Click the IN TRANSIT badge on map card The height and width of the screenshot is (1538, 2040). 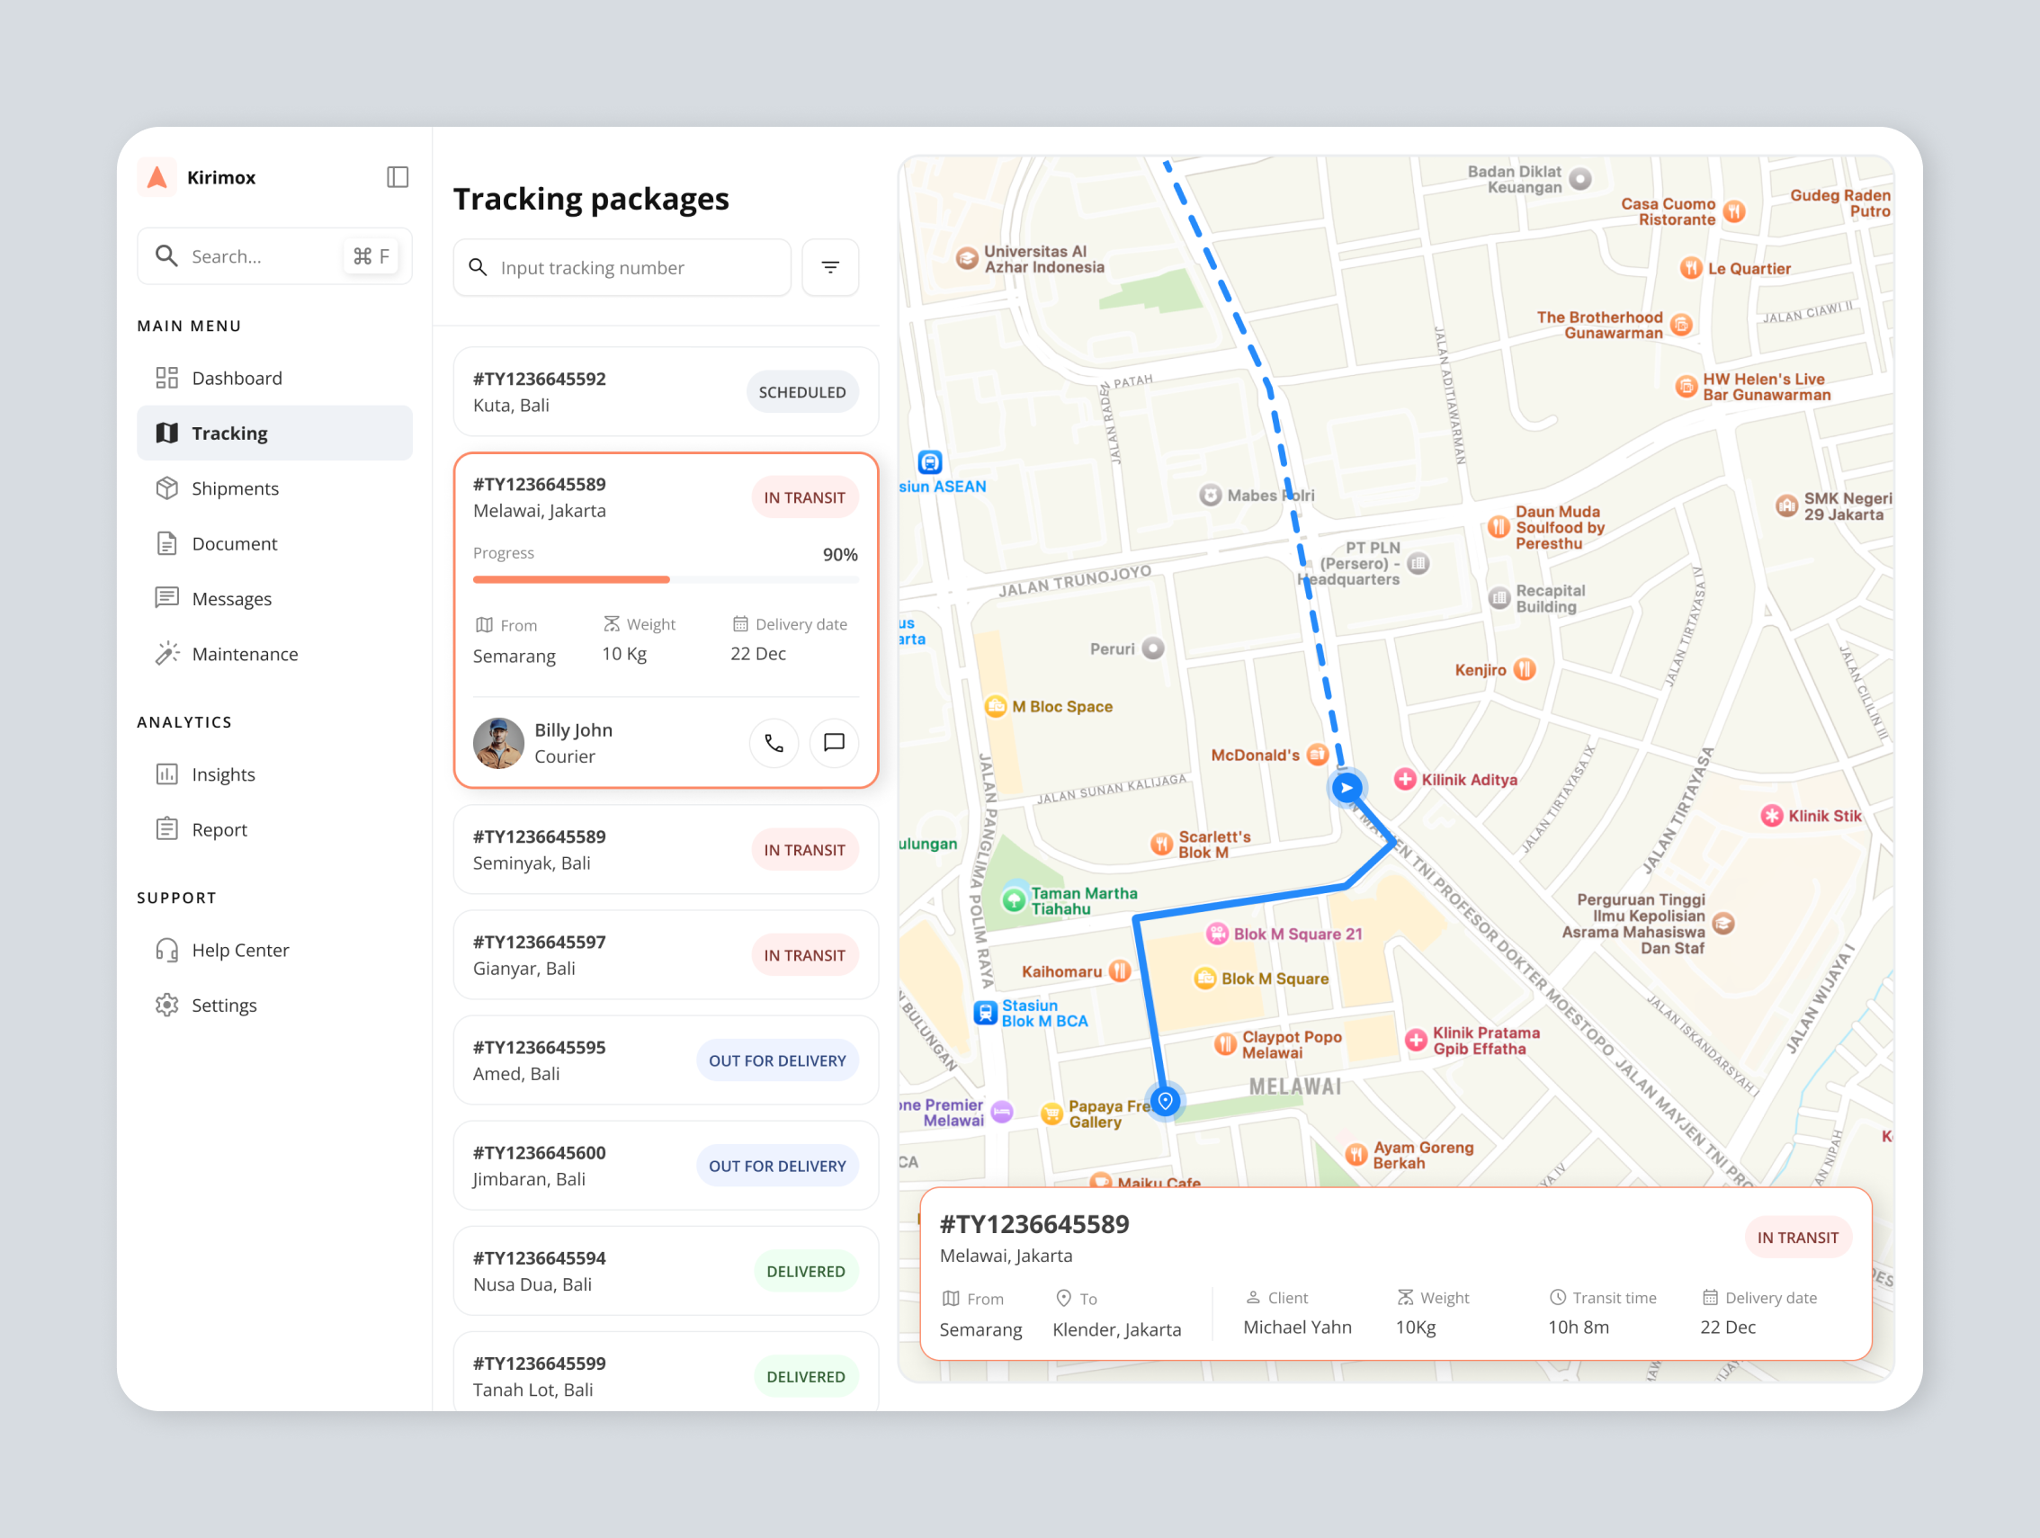point(1796,1237)
